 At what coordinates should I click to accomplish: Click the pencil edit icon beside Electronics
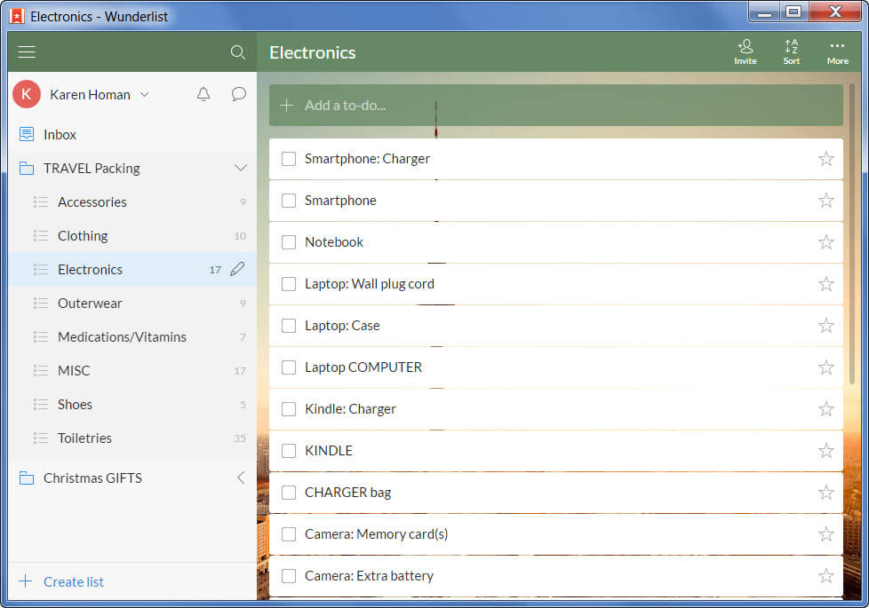coord(237,269)
